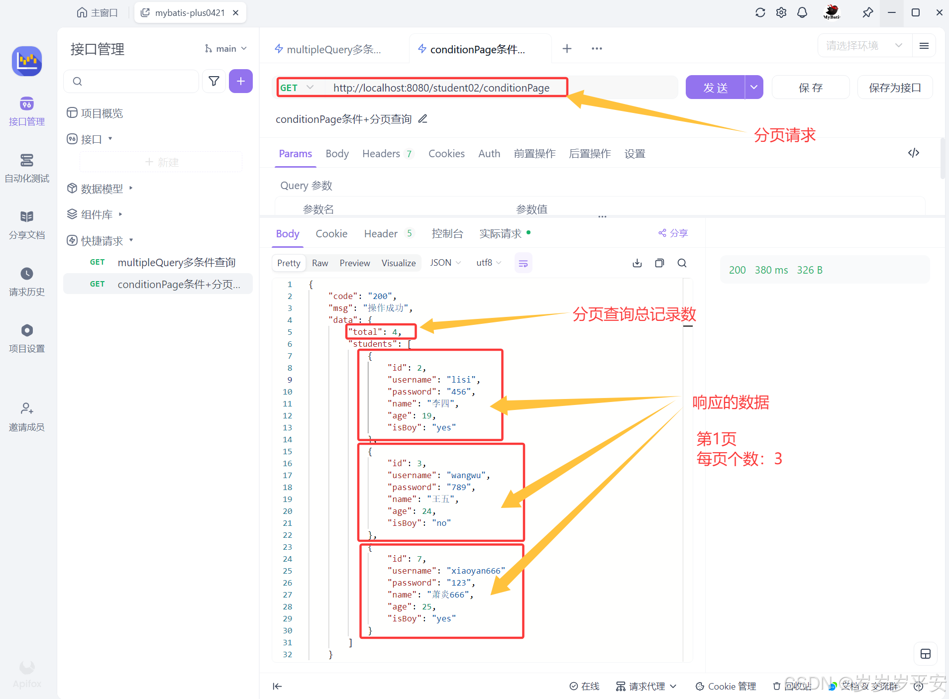Switch to the Headers tab

(381, 153)
